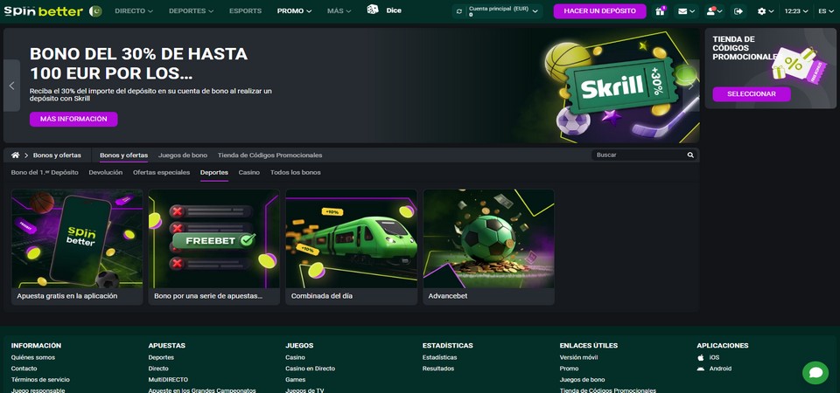Go to next banner slide arrow
This screenshot has width=840, height=393.
(x=691, y=86)
